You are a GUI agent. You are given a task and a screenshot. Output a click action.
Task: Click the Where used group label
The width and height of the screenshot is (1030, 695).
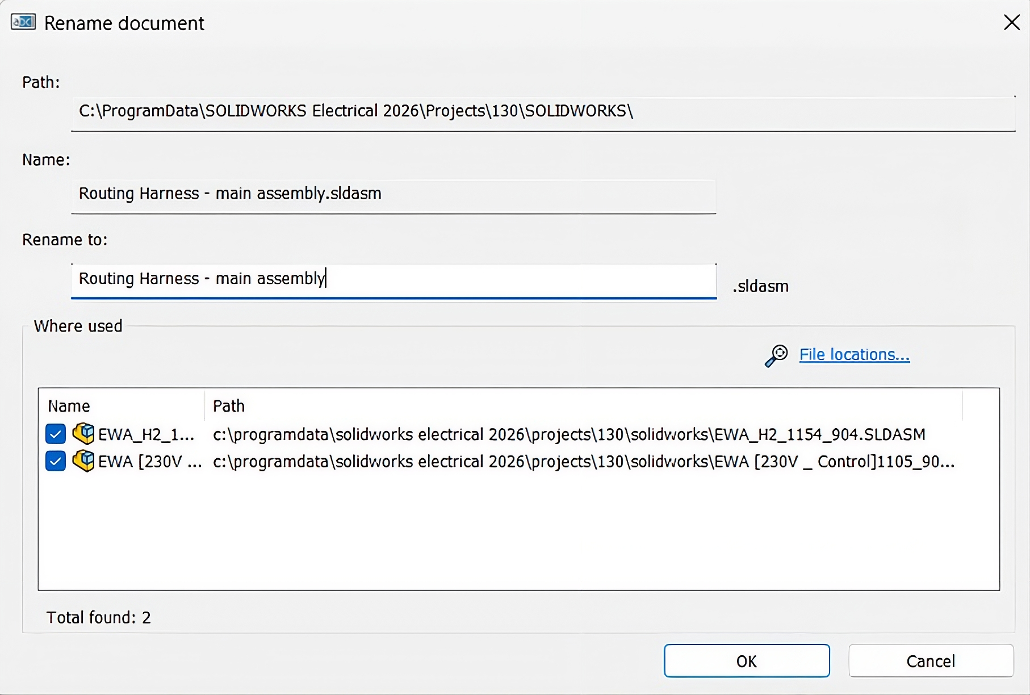tap(78, 326)
